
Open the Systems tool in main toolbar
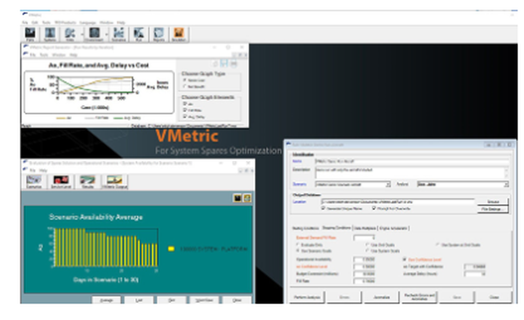tap(50, 35)
